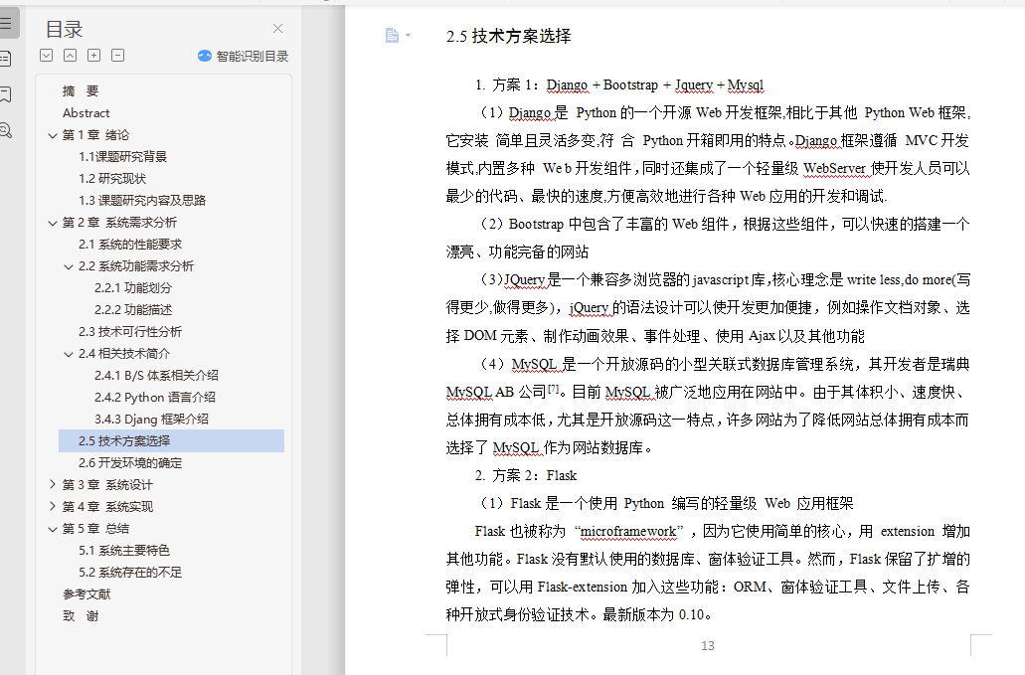Jump to 2.4.1 B/S 体系相关介绍

[x=156, y=376]
